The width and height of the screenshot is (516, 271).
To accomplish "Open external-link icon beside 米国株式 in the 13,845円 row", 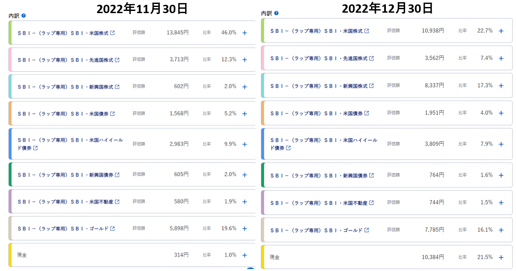I will click(x=113, y=33).
